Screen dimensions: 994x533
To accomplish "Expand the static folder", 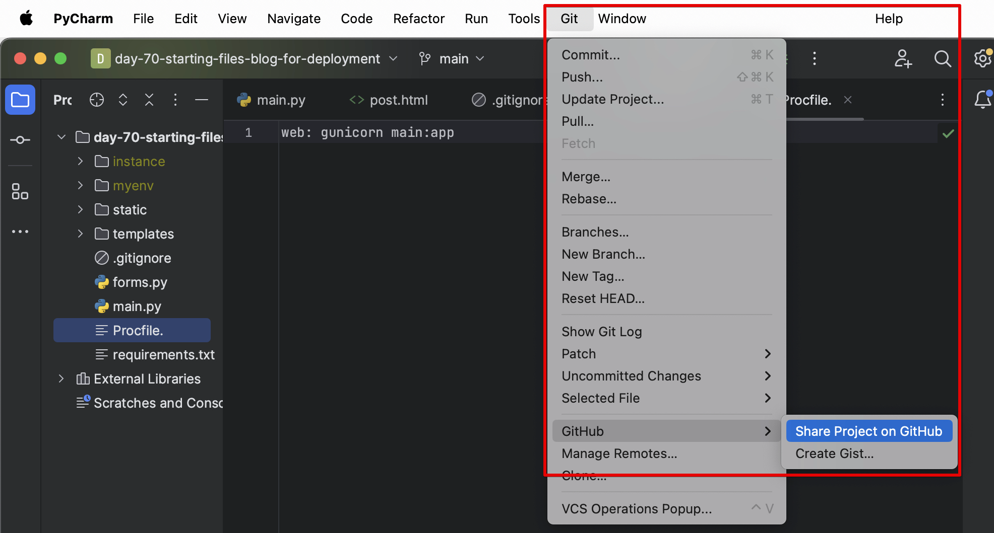I will [80, 209].
